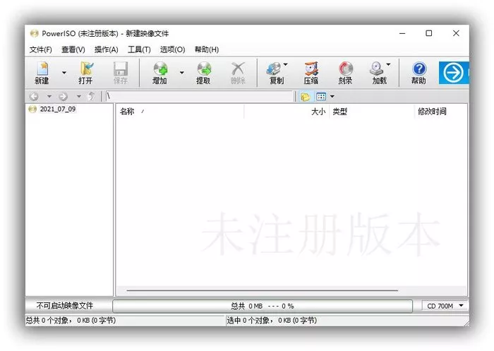494x351 pixels.
Task: Sort by the 类型 column header
Action: 372,112
